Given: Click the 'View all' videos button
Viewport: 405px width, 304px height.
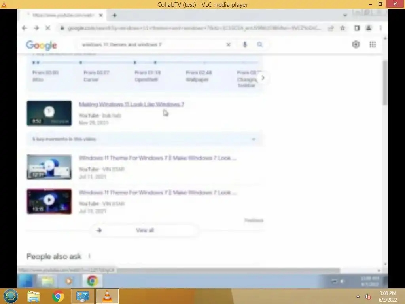Looking at the screenshot, I should point(145,230).
